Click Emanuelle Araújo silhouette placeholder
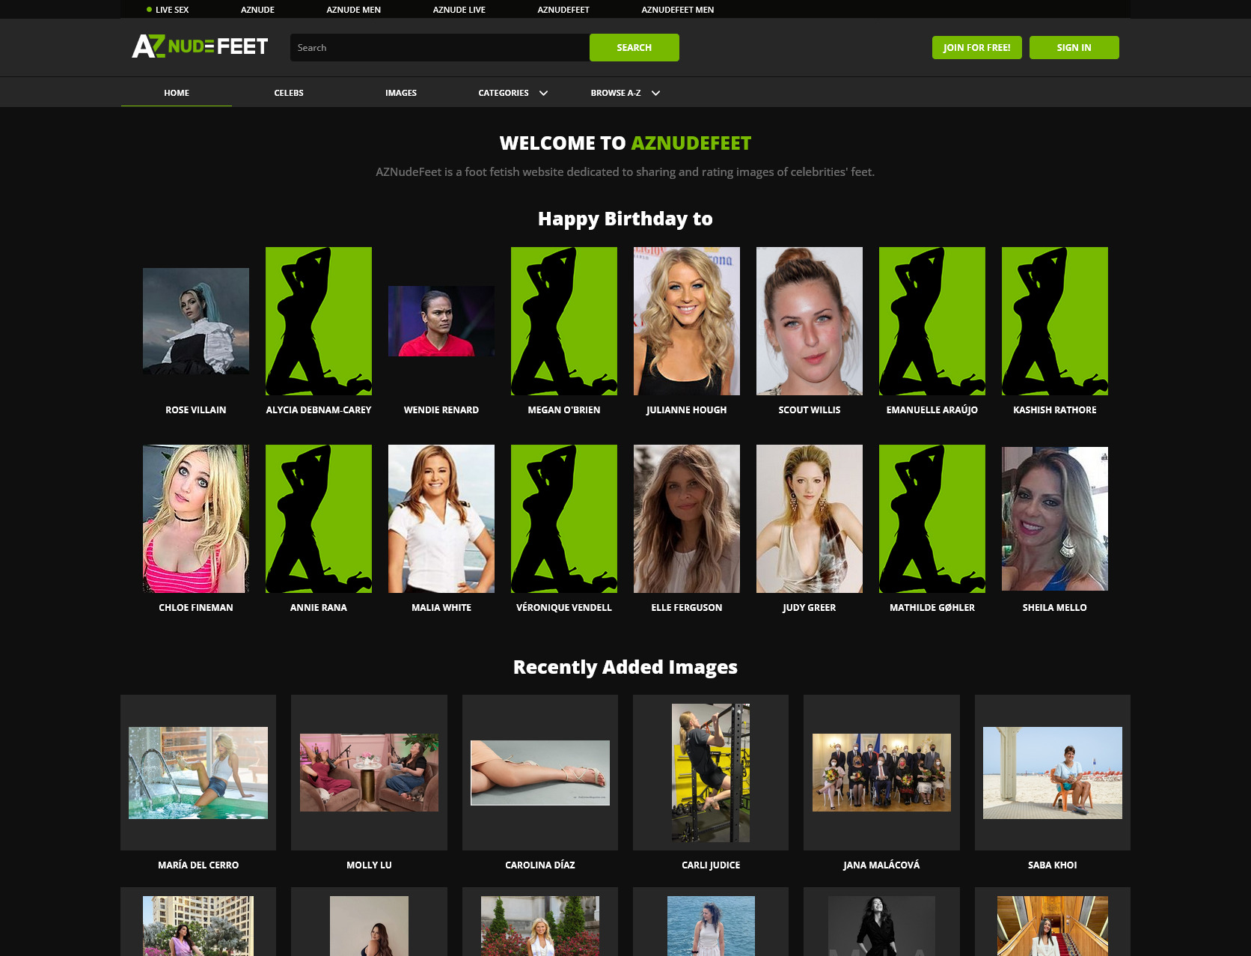The image size is (1251, 956). tap(932, 321)
